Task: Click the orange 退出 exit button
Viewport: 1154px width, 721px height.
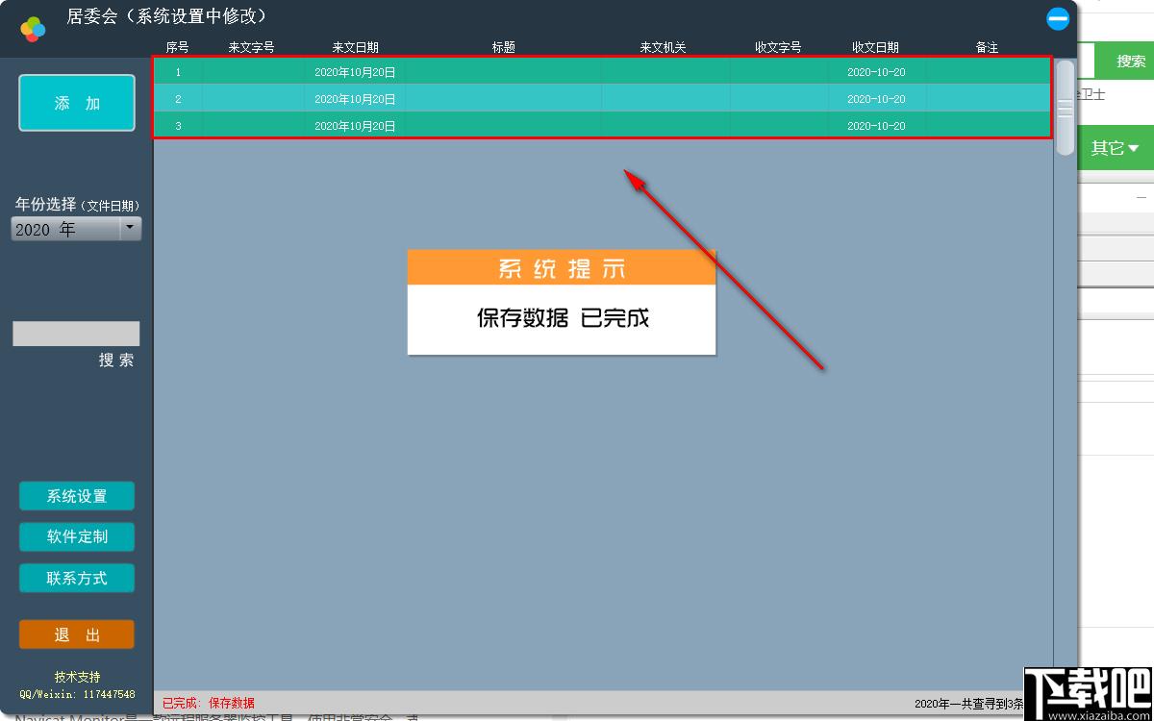Action: (x=77, y=634)
